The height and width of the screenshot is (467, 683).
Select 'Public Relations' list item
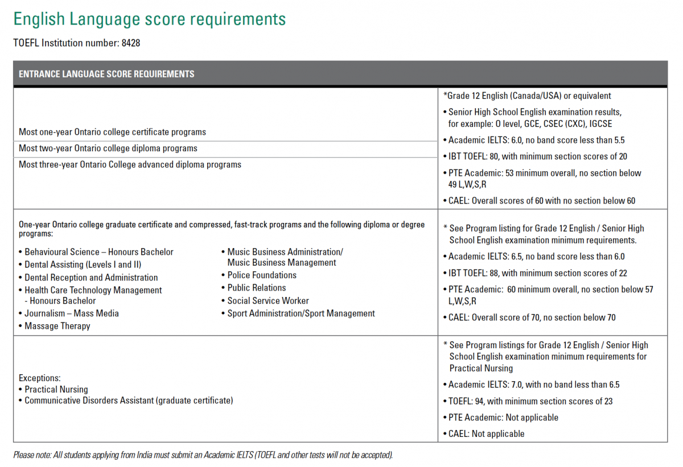click(x=253, y=288)
